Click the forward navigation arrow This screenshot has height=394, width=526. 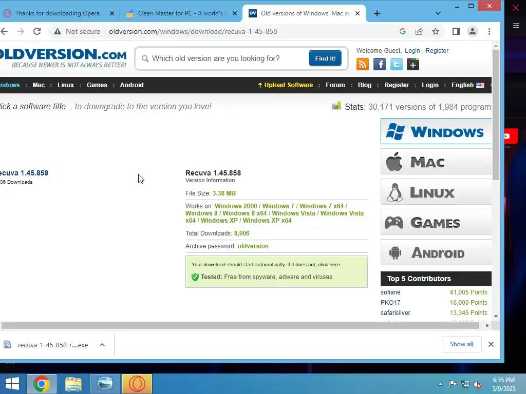(21, 31)
